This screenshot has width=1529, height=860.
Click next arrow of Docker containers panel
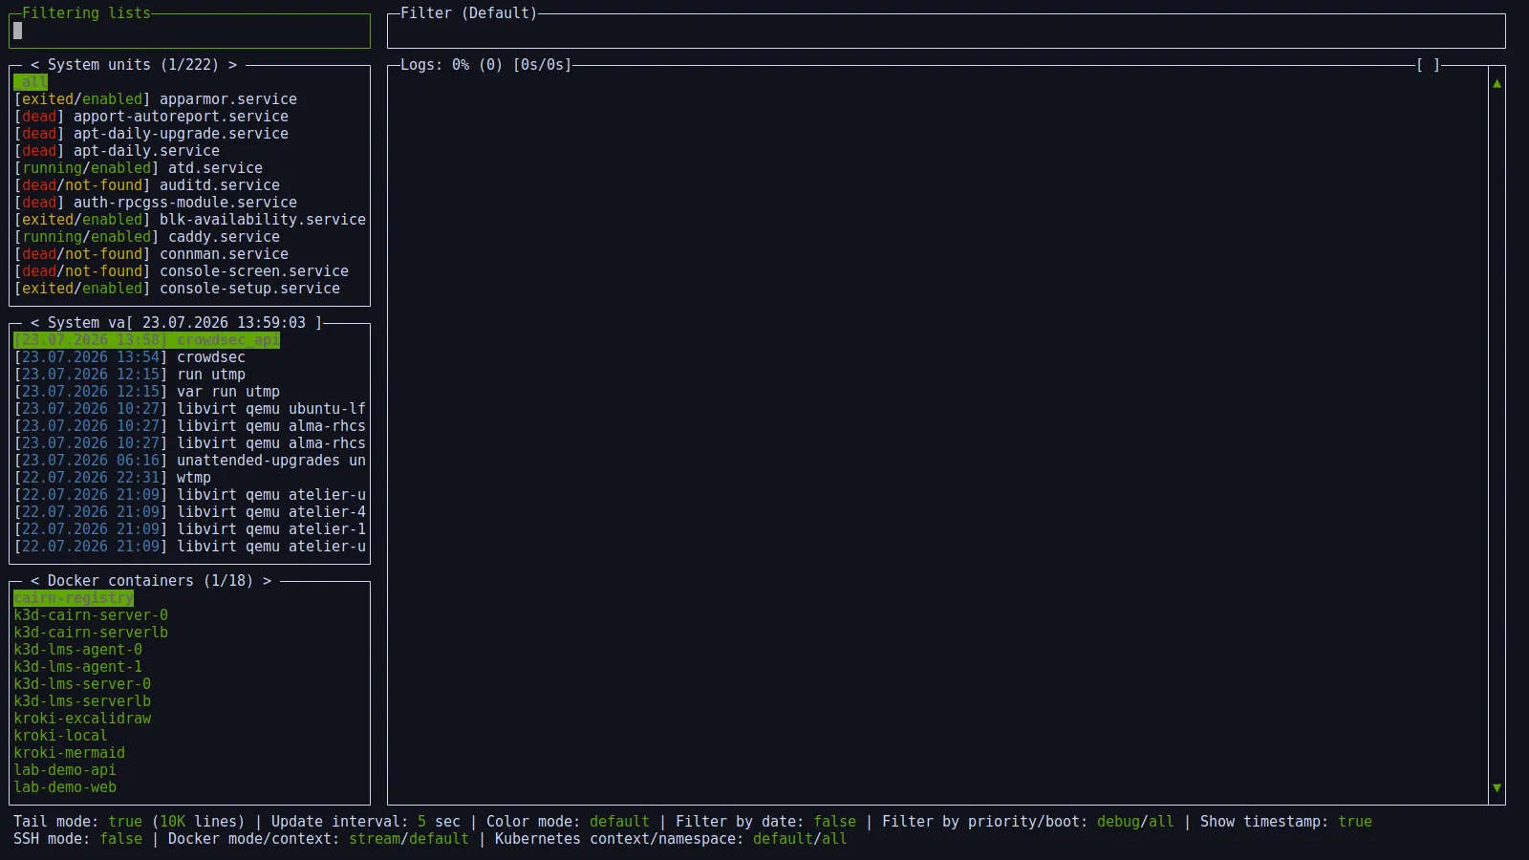tap(267, 581)
